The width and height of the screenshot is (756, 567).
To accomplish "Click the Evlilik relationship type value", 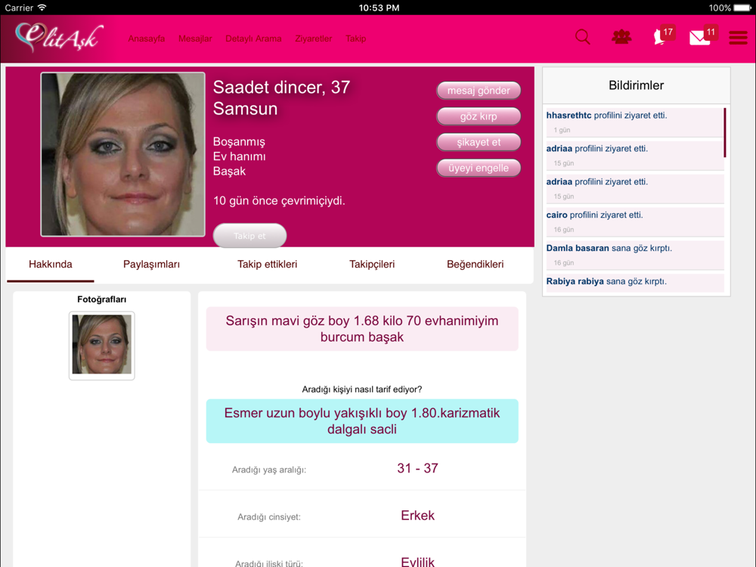I will coord(417,562).
